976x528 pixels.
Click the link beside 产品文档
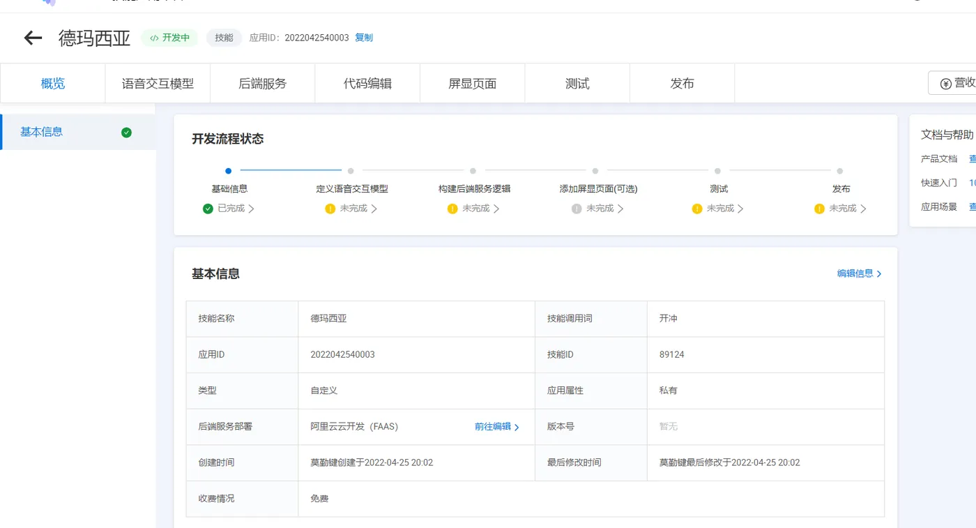(x=973, y=159)
